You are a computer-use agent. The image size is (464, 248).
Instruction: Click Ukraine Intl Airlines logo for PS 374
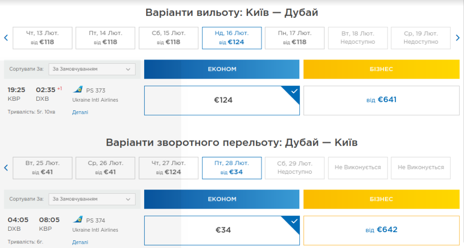click(x=78, y=220)
